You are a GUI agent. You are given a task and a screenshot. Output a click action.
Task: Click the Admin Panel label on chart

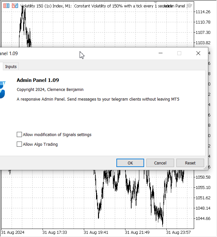(175, 6)
